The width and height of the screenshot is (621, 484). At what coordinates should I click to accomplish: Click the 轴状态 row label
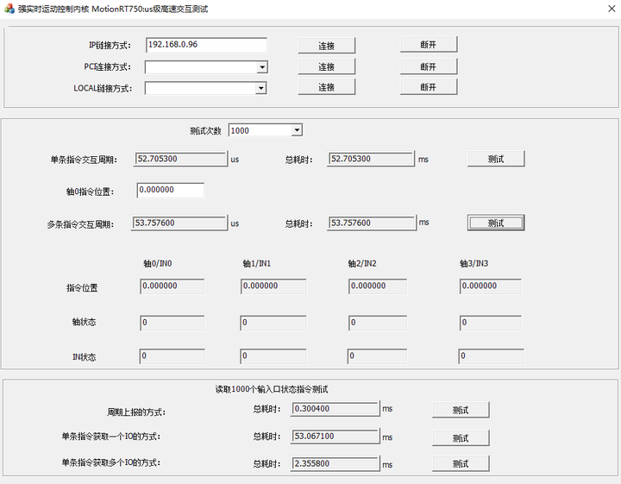pyautogui.click(x=84, y=322)
